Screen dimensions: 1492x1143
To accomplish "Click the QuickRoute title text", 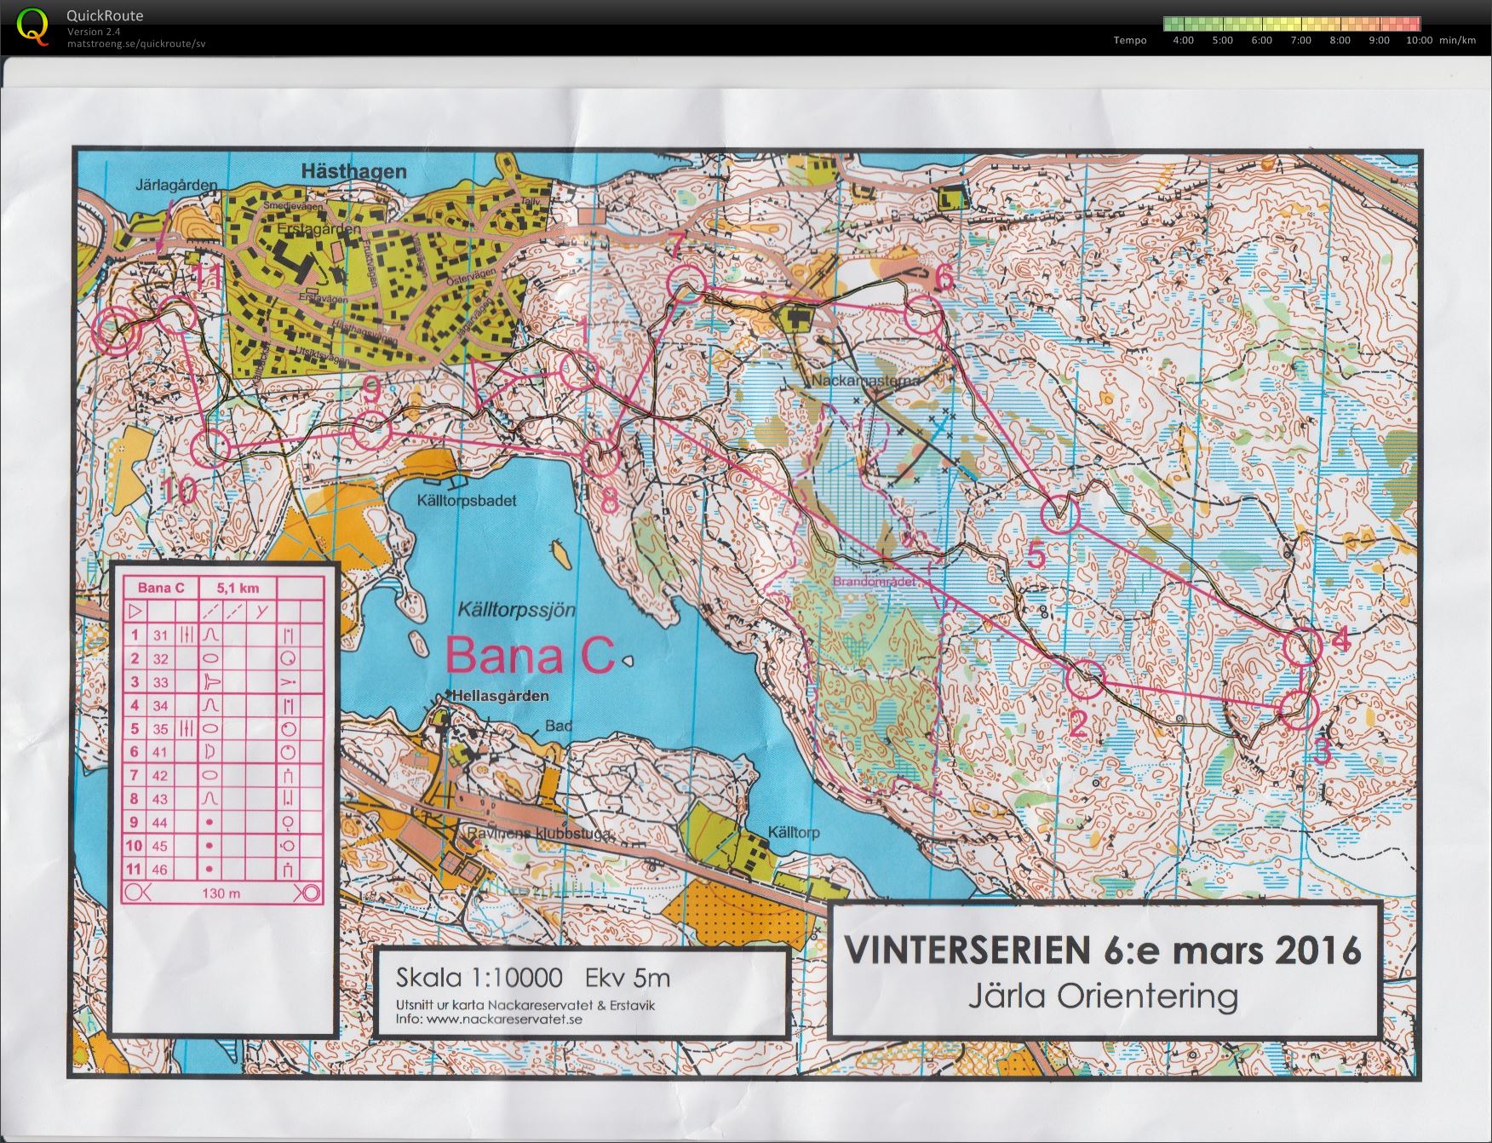I will pyautogui.click(x=105, y=15).
